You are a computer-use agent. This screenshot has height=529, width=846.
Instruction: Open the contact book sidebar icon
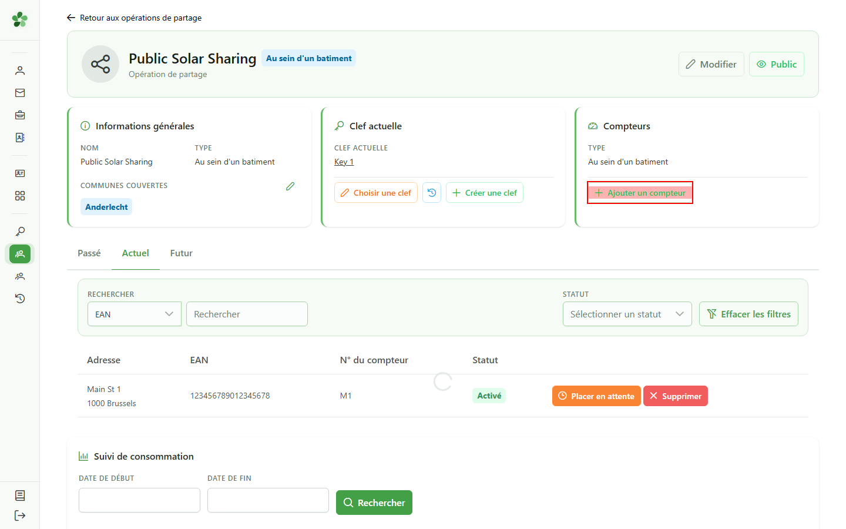(x=20, y=138)
